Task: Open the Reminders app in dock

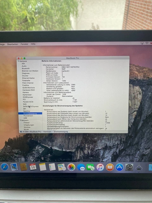Action: (52, 167)
